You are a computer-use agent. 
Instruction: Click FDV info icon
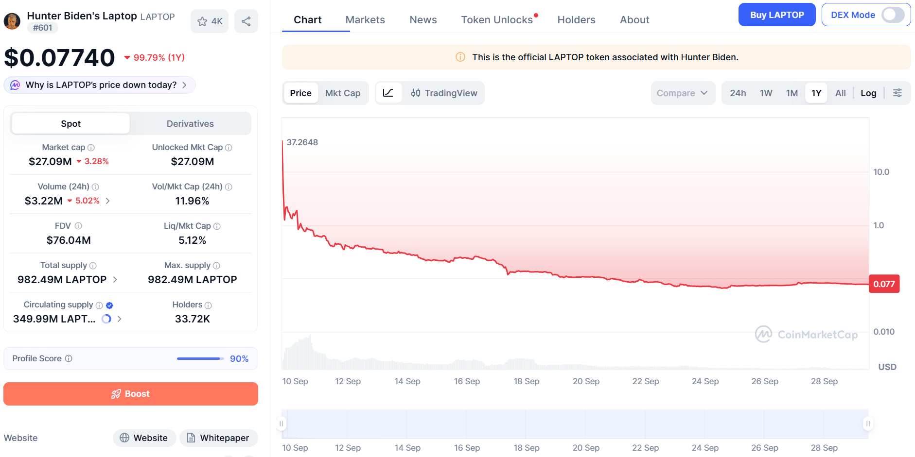tap(78, 226)
